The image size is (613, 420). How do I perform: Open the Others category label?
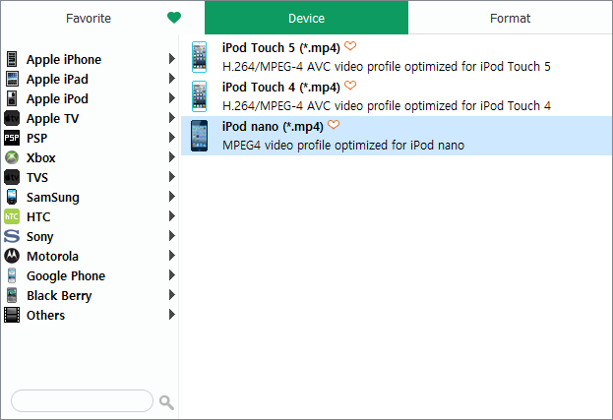45,315
